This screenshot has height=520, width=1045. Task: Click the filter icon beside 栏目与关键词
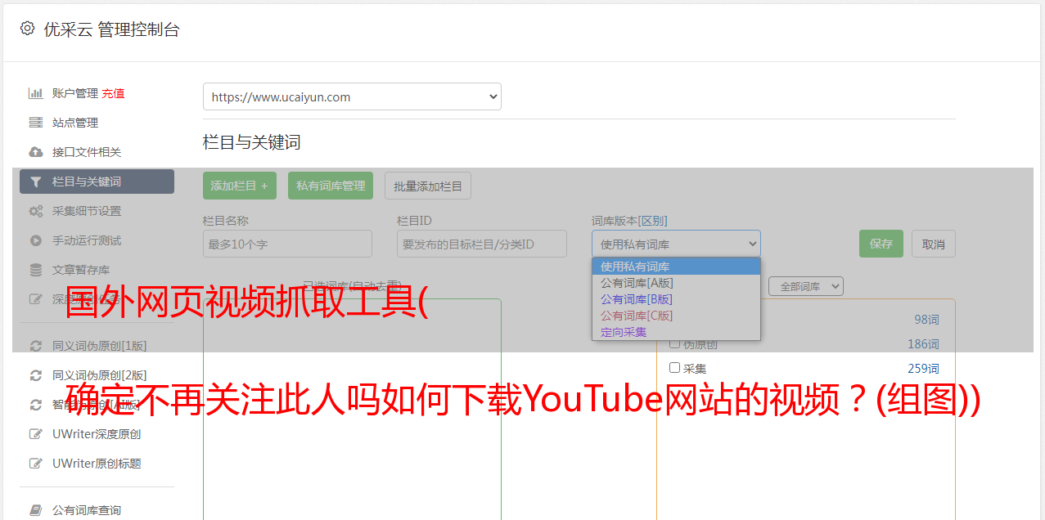point(35,182)
